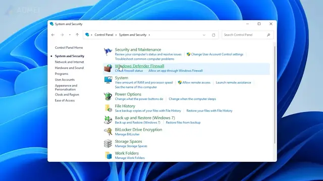This screenshot has height=181, width=323.
Task: Click the Control Panel icon in address bar
Action: coord(87,35)
